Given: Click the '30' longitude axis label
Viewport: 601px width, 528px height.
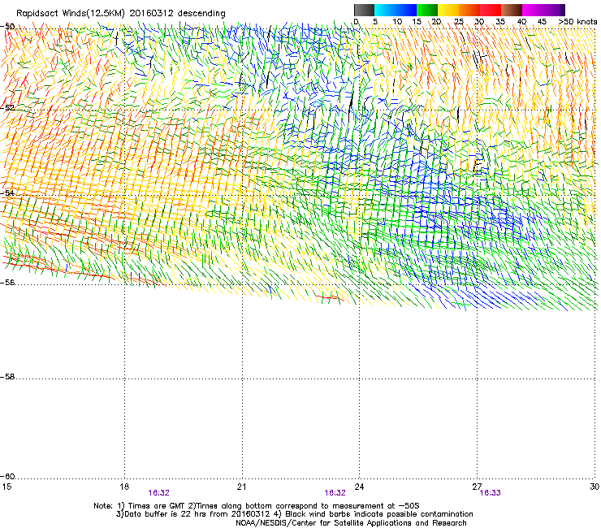Looking at the screenshot, I should 595,487.
